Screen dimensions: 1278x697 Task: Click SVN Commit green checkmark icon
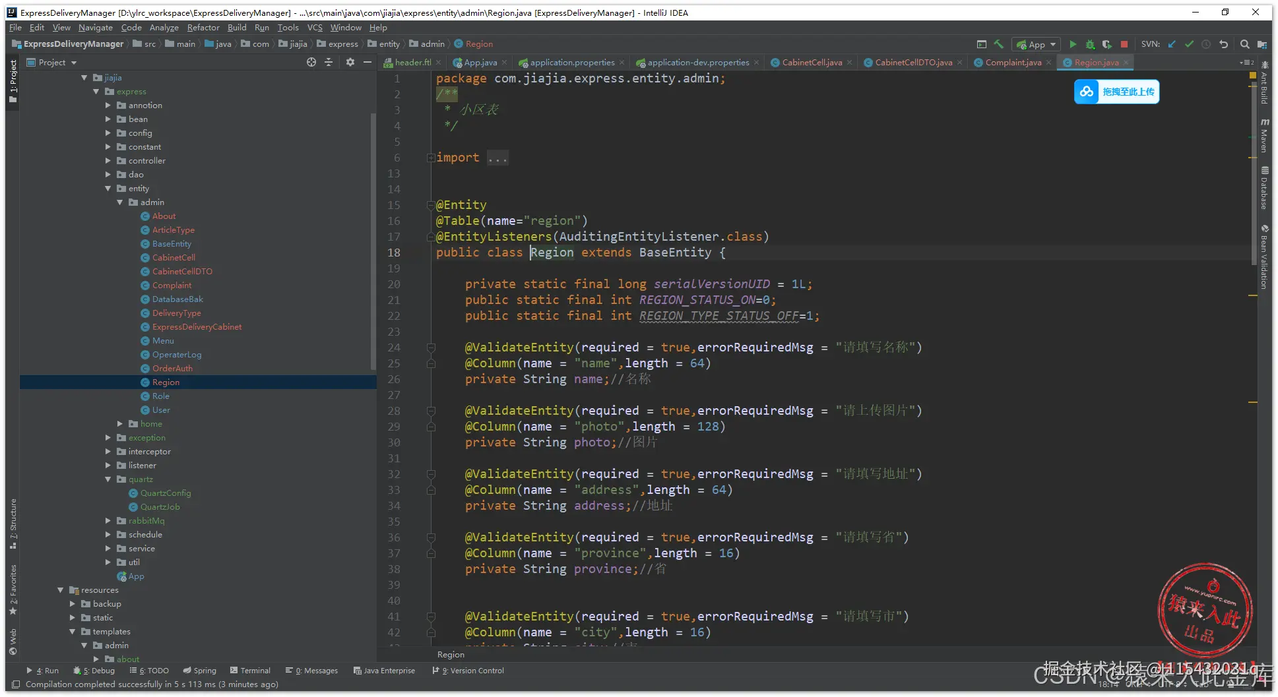pos(1189,44)
